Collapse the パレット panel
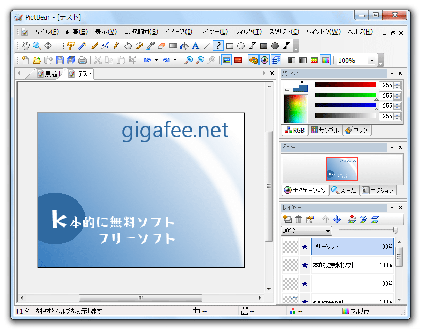This screenshot has height=331, width=422. tap(392, 73)
